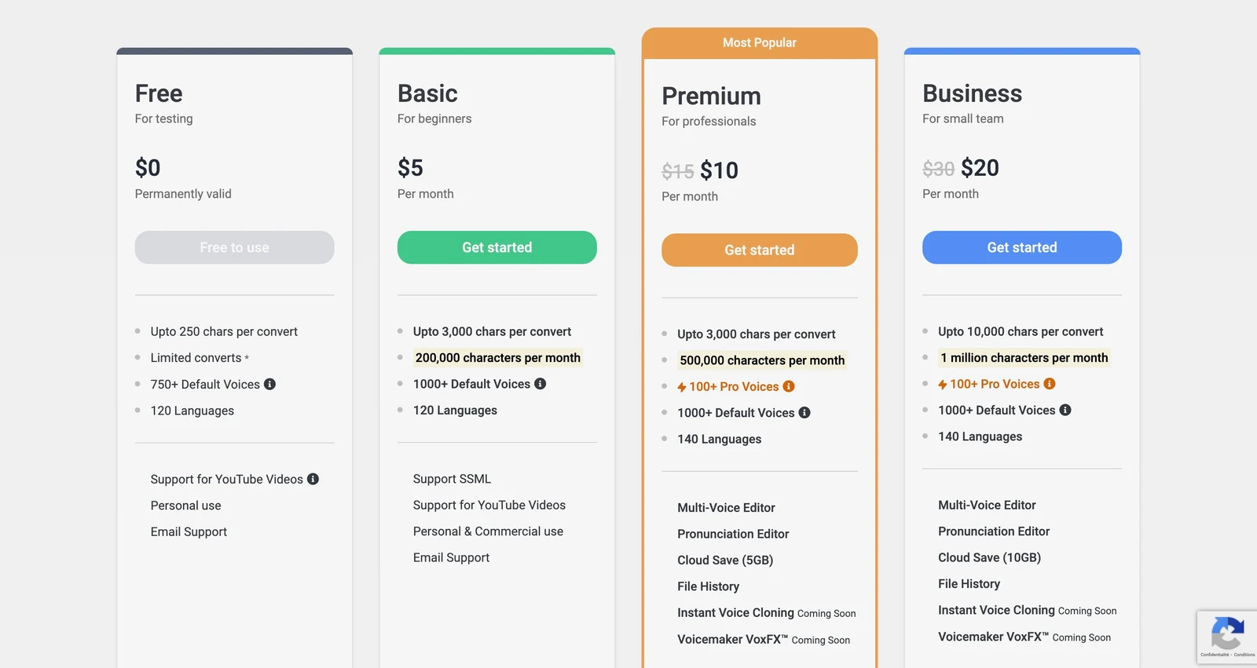Click highlighted 500,000 characters per month text

click(762, 360)
